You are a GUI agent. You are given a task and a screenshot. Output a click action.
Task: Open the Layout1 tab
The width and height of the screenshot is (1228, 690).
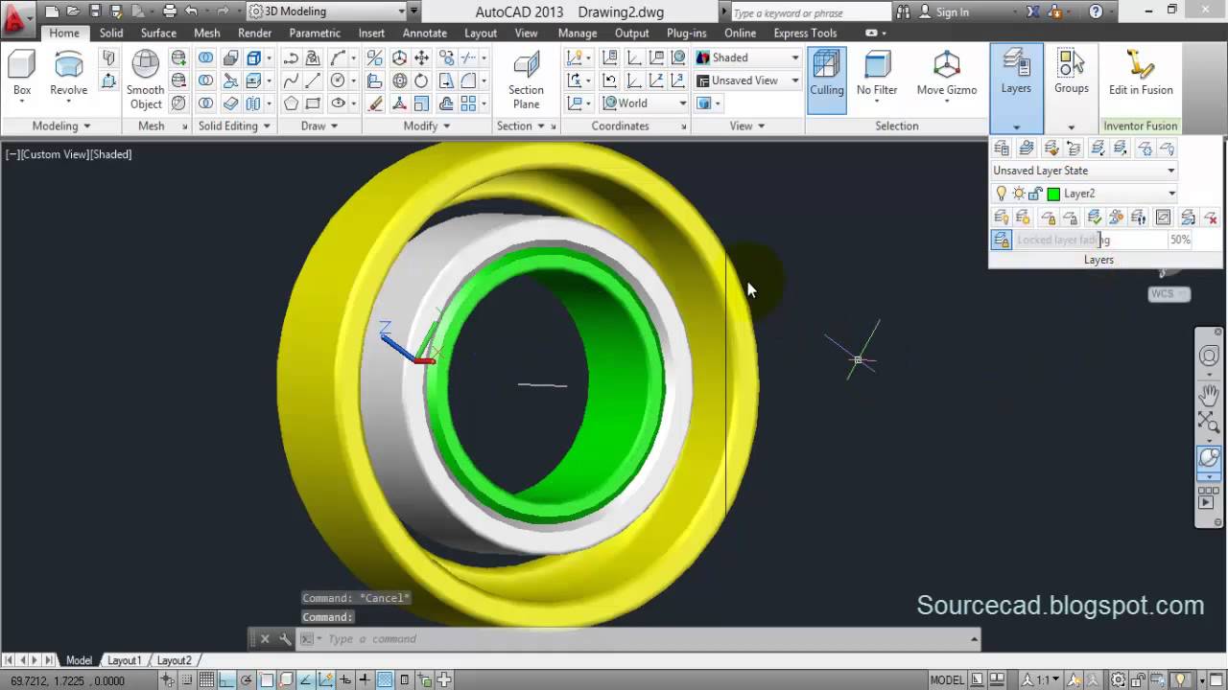point(124,660)
